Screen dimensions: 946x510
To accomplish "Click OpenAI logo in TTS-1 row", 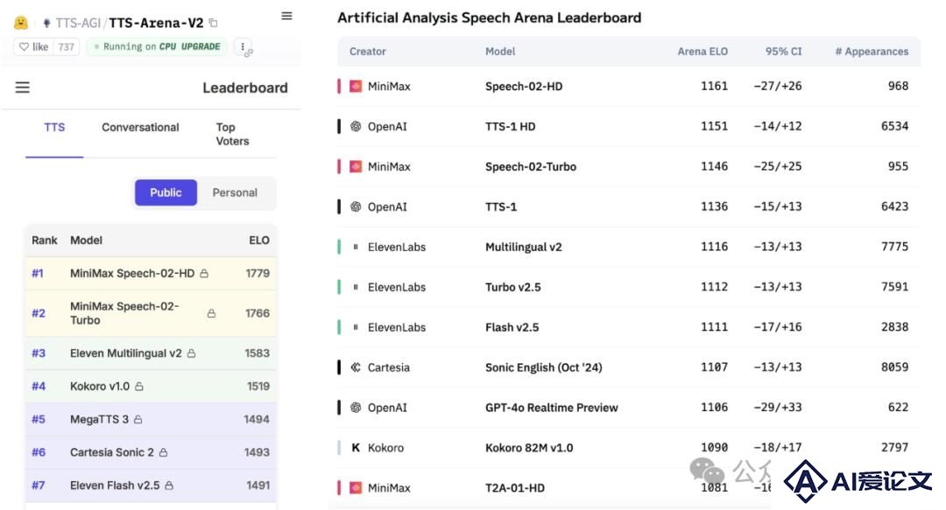I will [x=356, y=206].
